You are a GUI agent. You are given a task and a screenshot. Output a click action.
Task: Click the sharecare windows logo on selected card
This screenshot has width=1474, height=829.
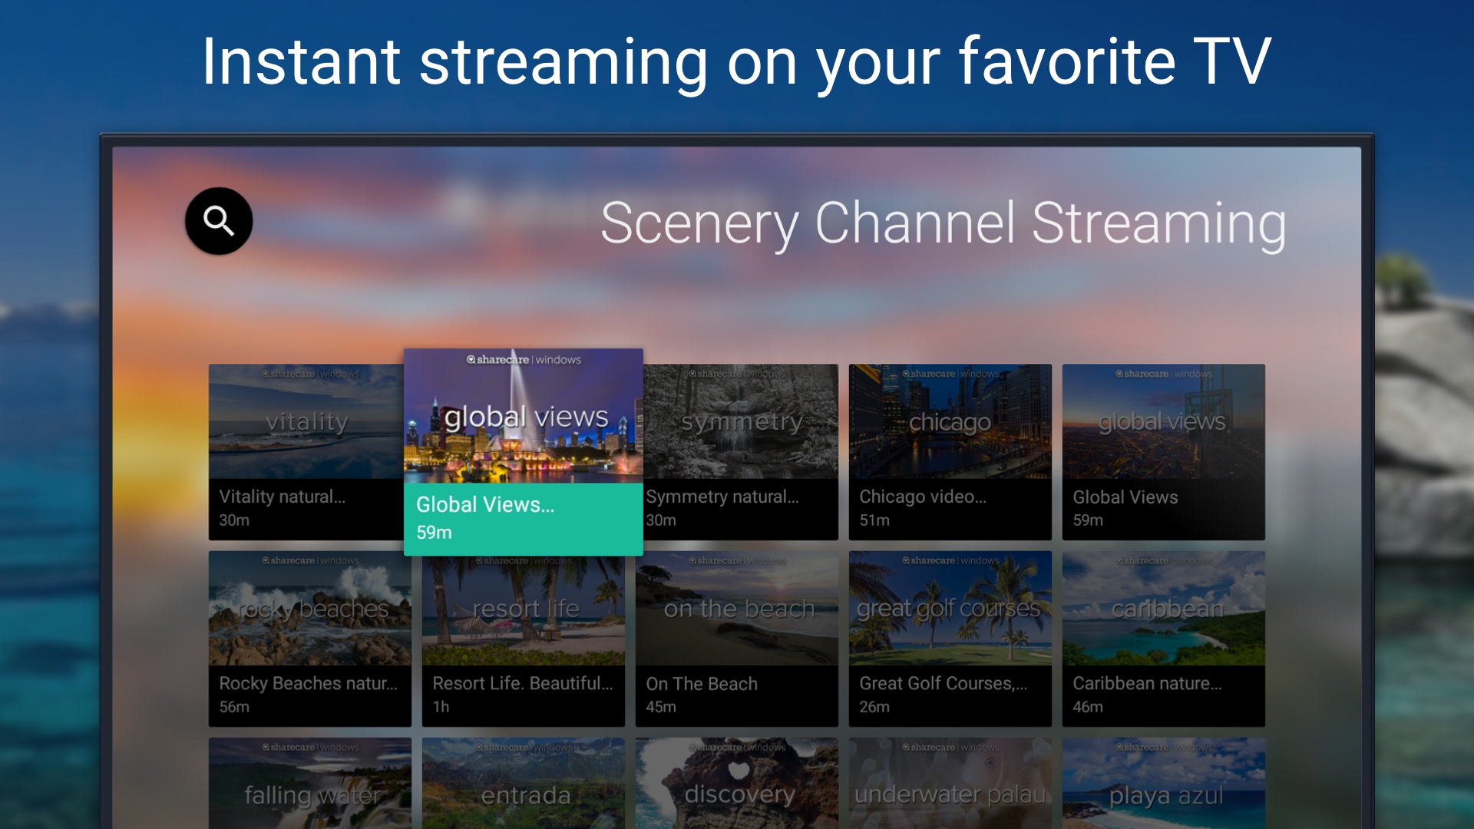(524, 359)
